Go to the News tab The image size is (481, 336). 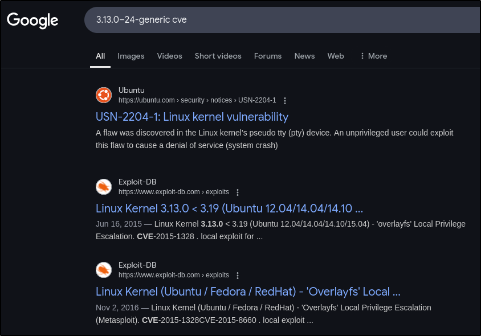pyautogui.click(x=304, y=56)
